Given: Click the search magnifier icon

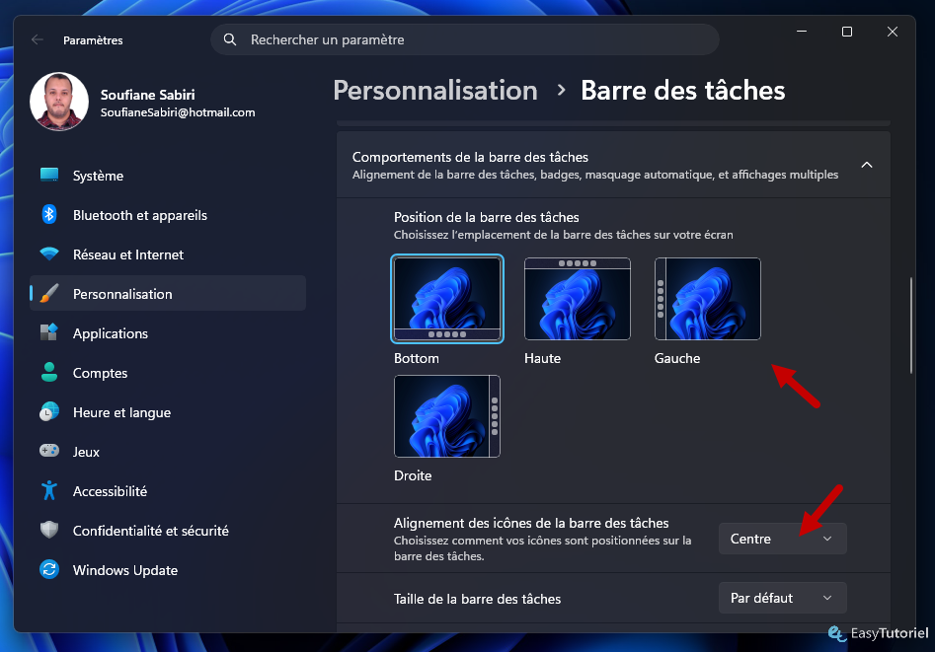Looking at the screenshot, I should [230, 39].
